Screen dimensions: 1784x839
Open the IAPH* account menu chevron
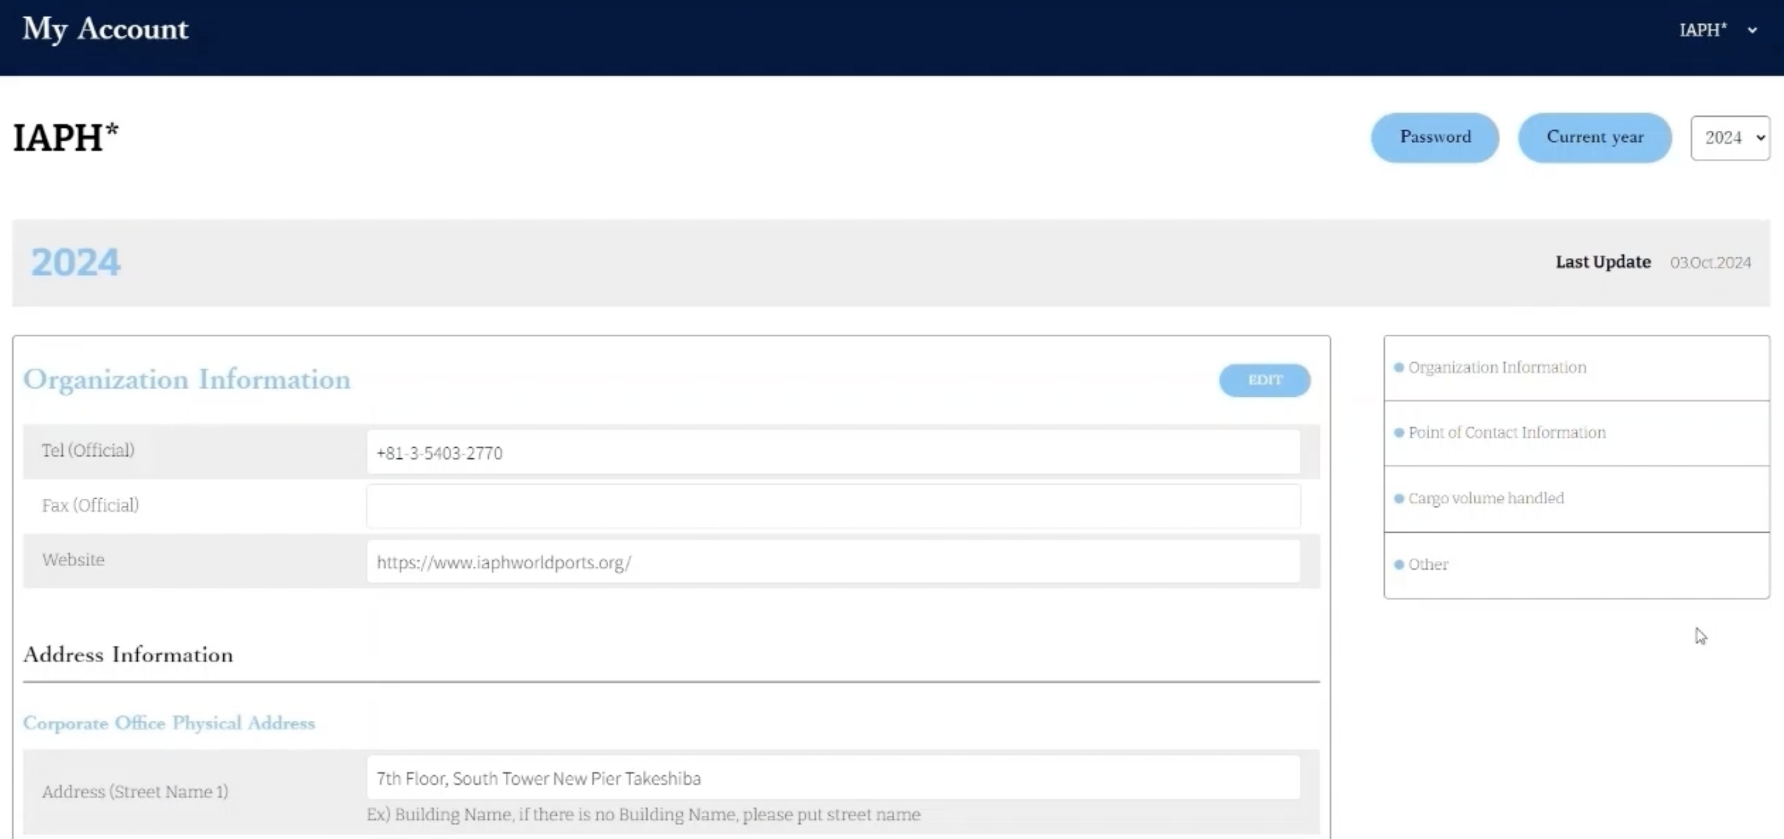click(1752, 30)
